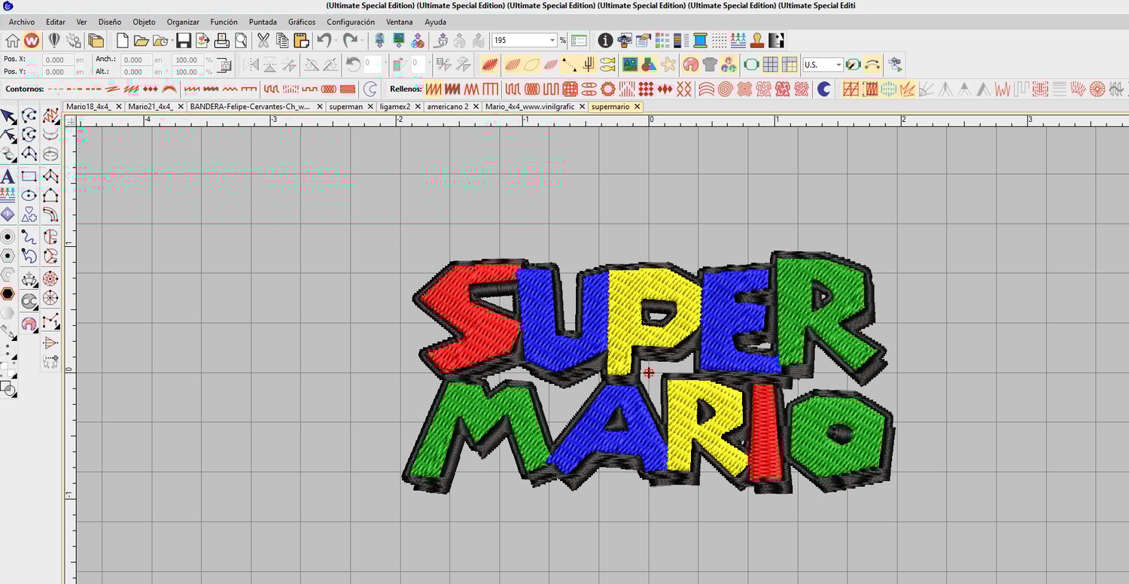The image size is (1129, 584).
Task: Click the blue crescent icon in Rellenos bar
Action: tap(824, 90)
